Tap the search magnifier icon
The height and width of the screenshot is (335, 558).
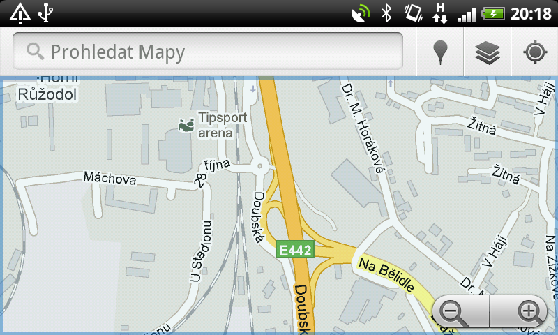[35, 52]
